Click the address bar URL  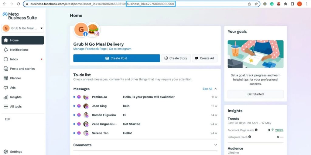(x=102, y=4)
